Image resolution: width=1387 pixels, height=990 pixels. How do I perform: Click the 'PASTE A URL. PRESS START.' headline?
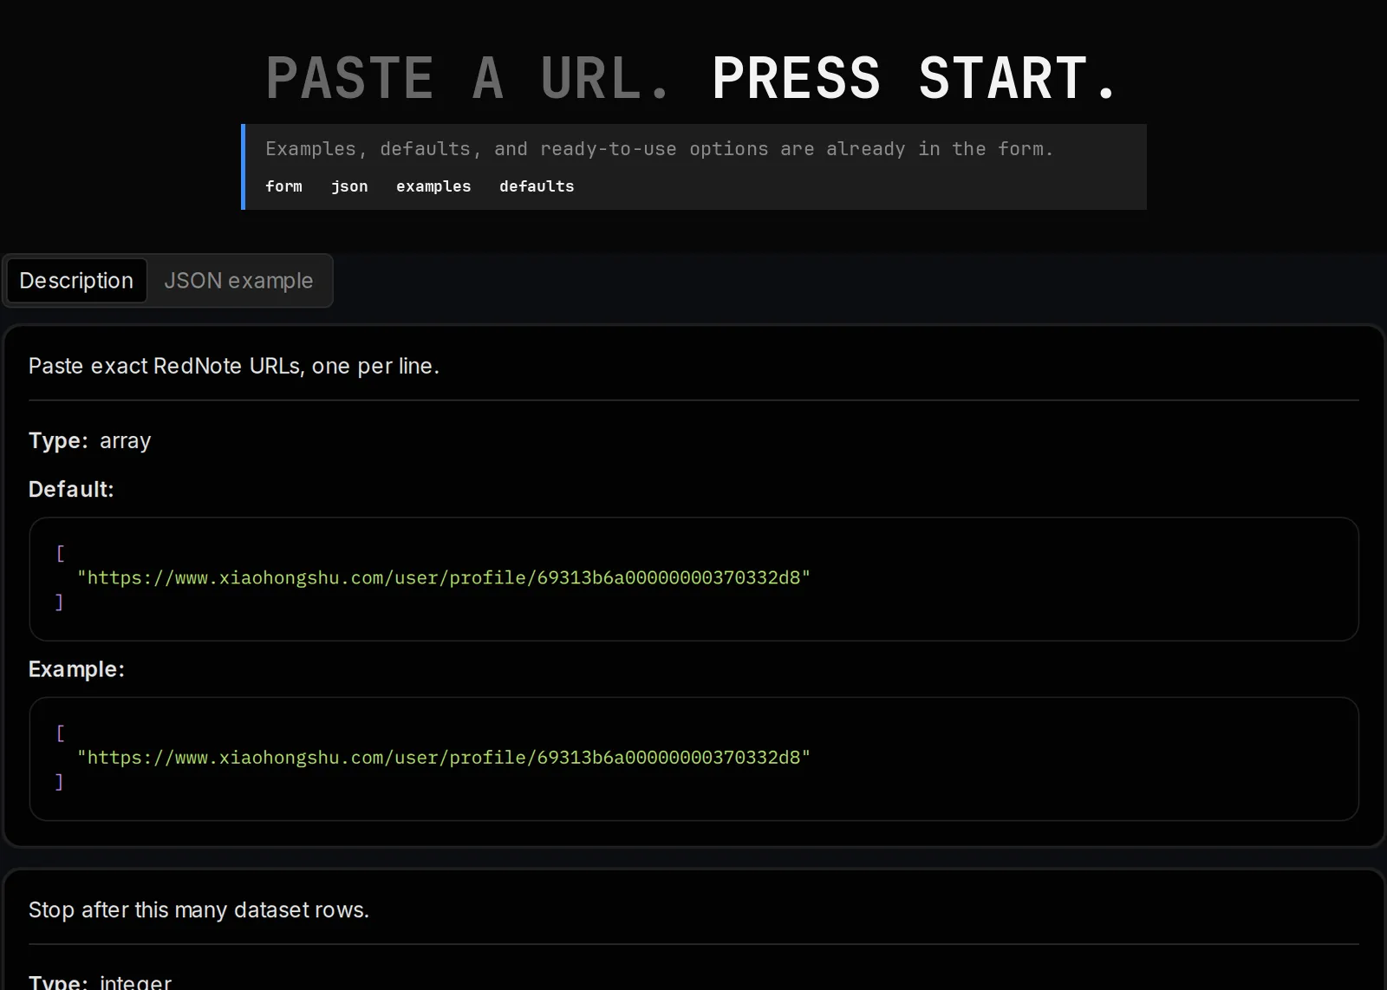(693, 78)
